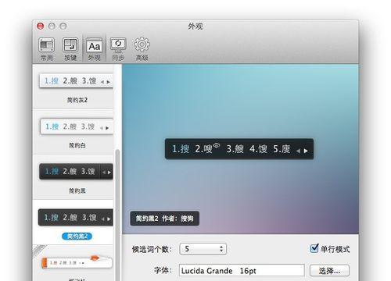Choose the 简约黑 skin thumbnail

(x=76, y=172)
